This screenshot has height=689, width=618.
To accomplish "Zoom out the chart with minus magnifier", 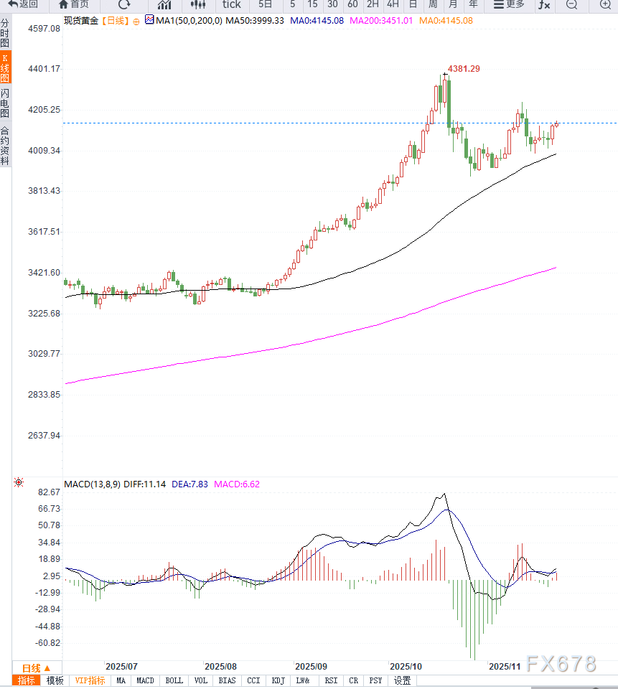I will click(571, 4).
